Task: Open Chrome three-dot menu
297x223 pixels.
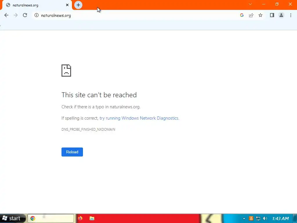Action: point(291,15)
